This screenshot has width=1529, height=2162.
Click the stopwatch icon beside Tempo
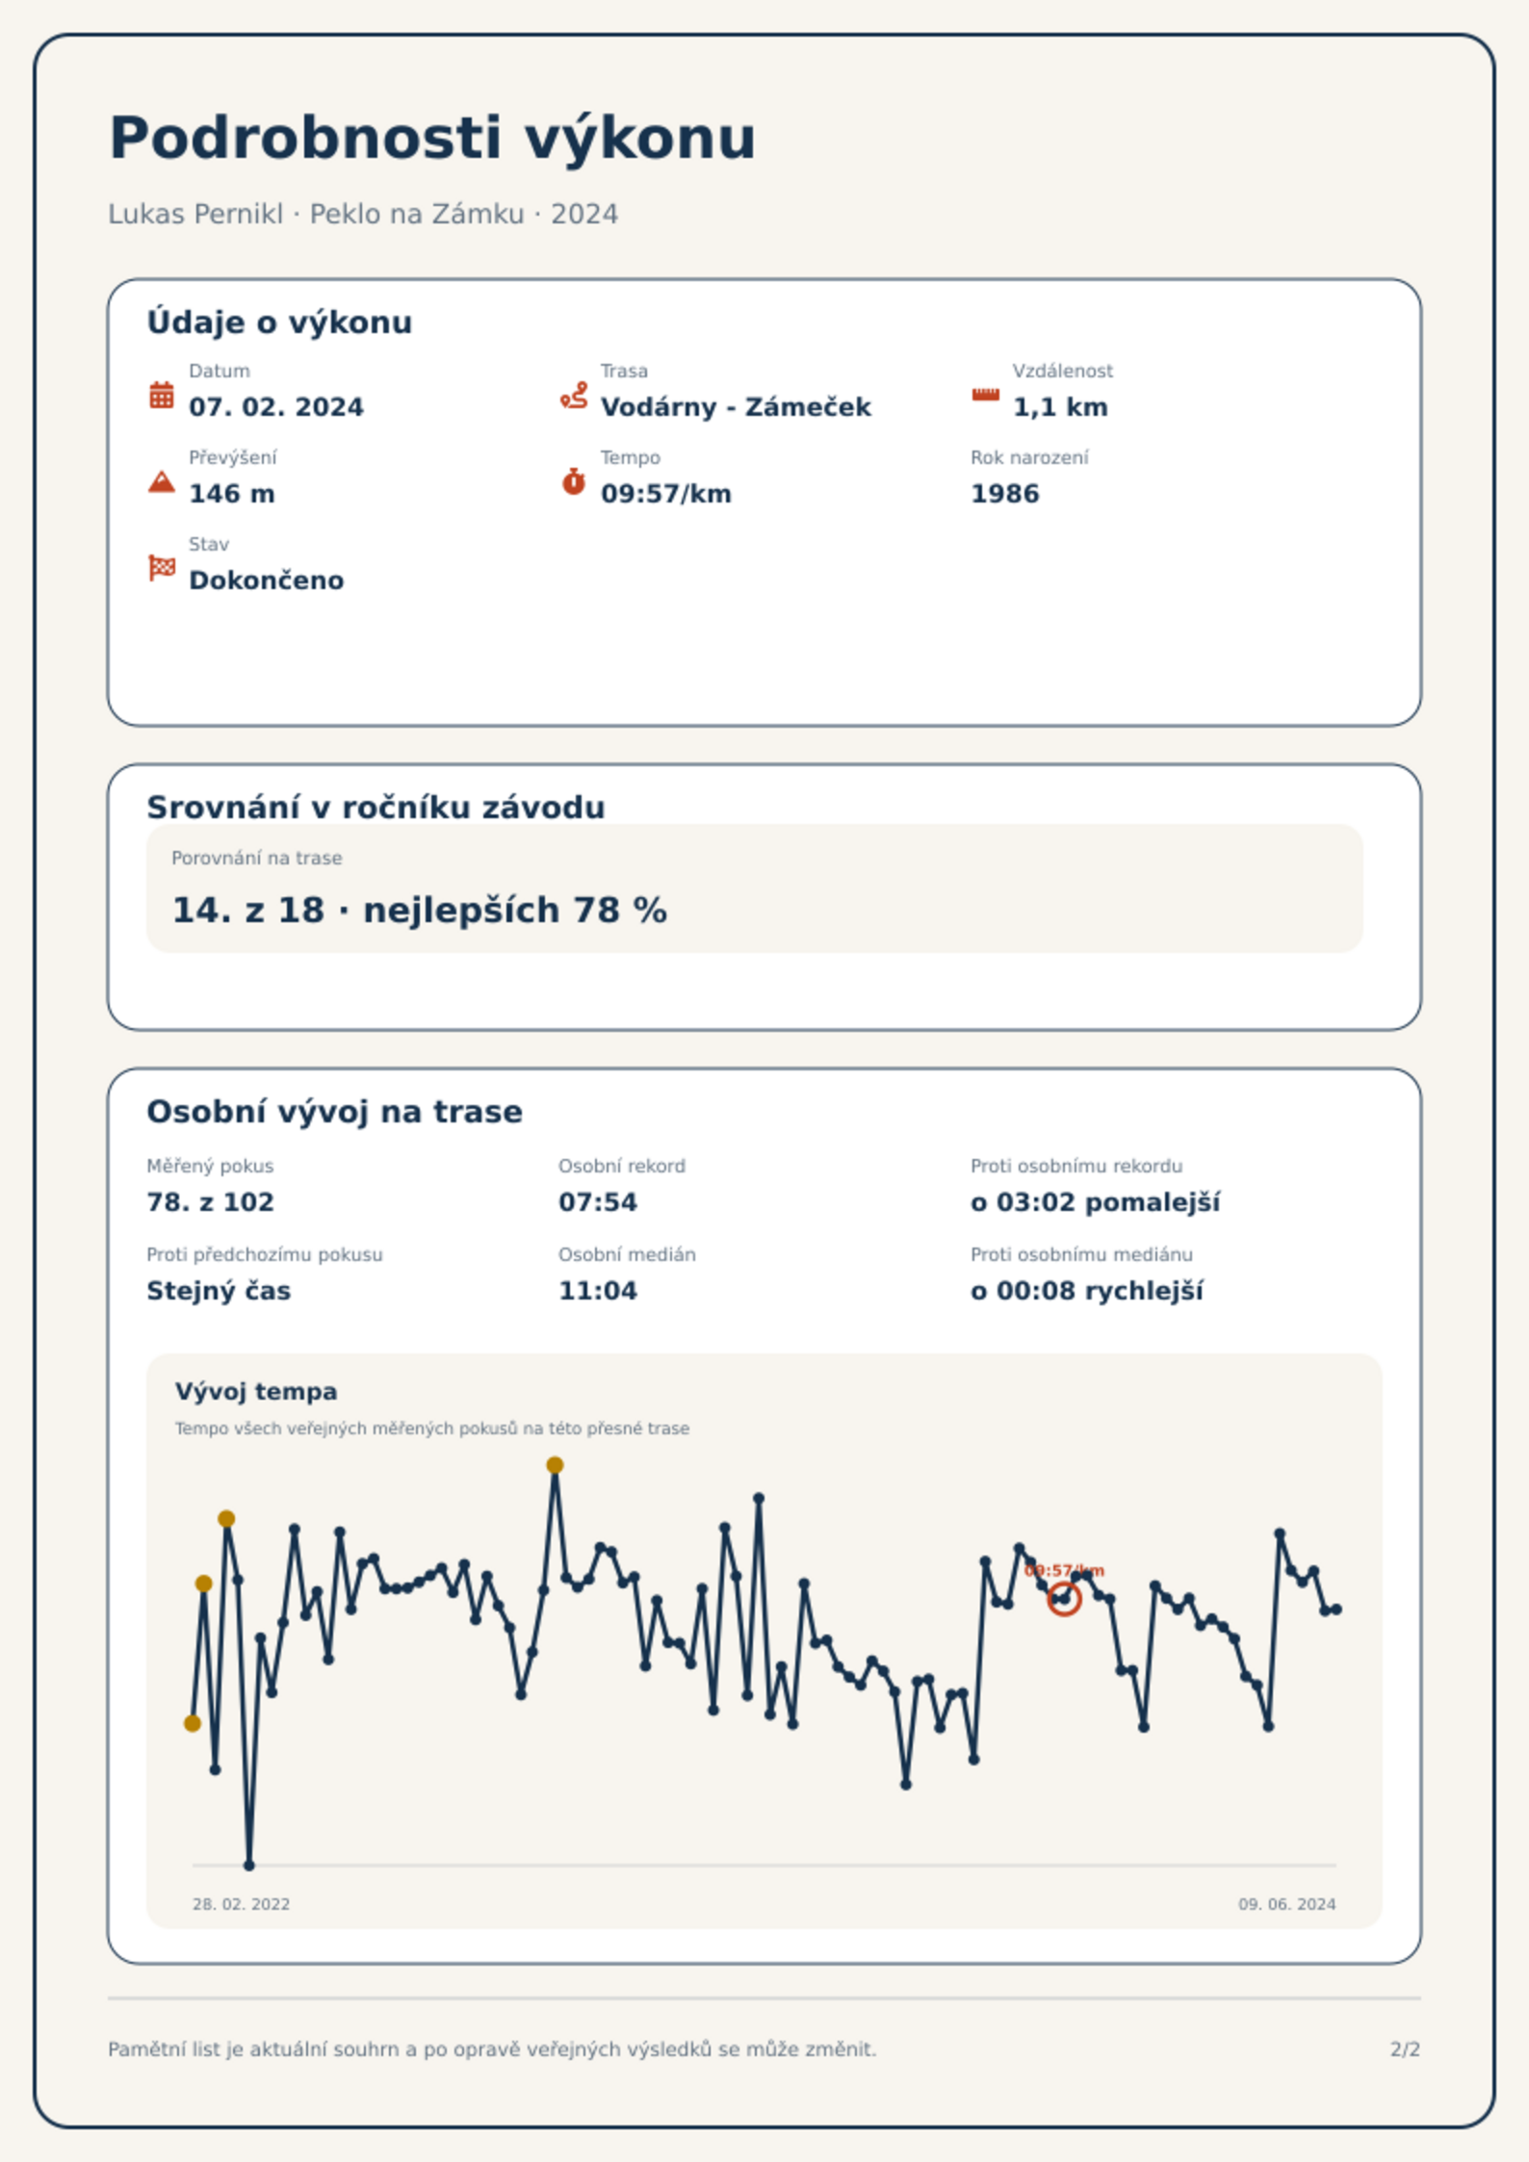point(574,481)
